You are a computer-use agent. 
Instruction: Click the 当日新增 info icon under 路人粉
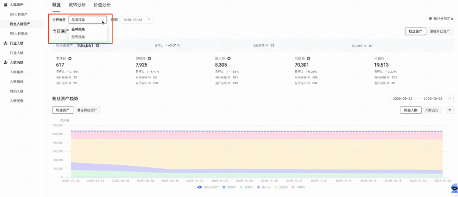coord(229,77)
